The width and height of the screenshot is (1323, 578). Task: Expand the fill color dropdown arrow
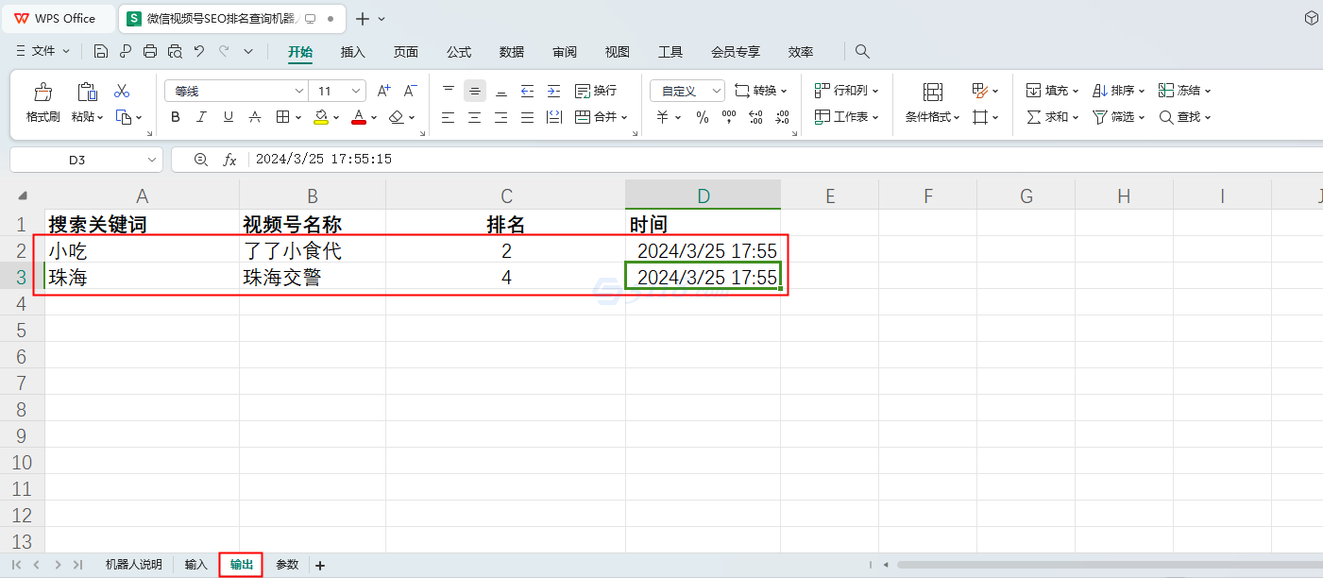tap(336, 117)
